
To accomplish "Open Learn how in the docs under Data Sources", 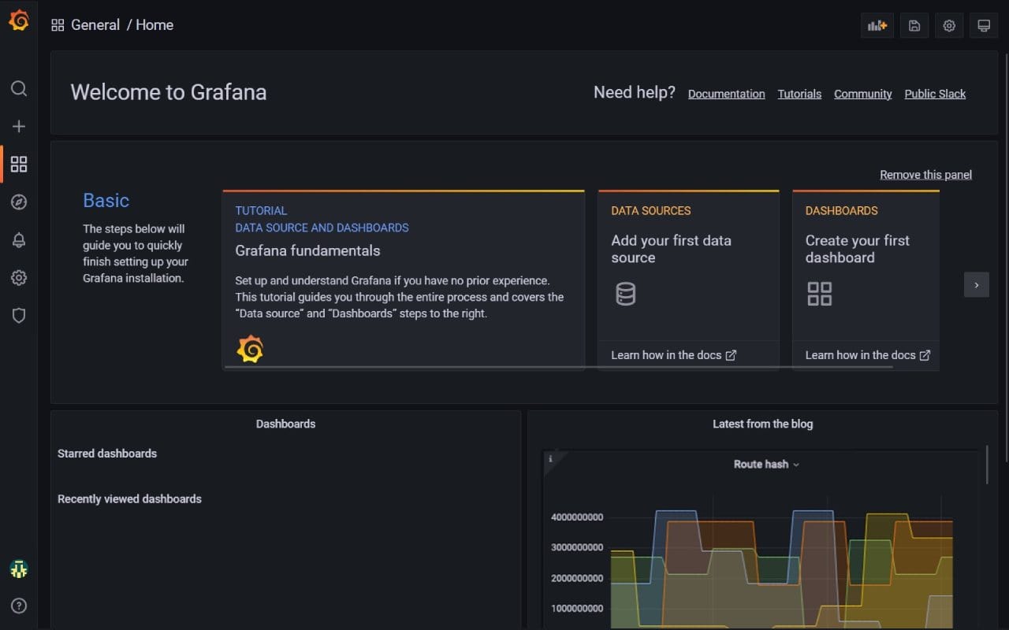I will click(673, 354).
